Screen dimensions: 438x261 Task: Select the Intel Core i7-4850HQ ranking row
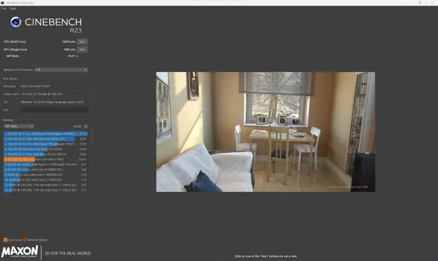45,175
